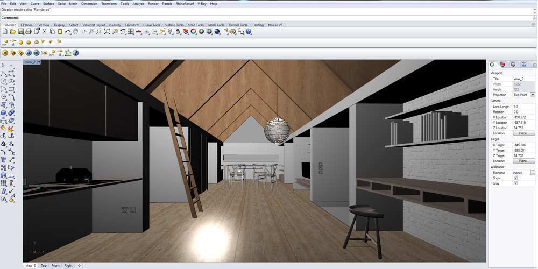Click the Open file folder icon
Screen dimensions: 538x269
[x=13, y=31]
